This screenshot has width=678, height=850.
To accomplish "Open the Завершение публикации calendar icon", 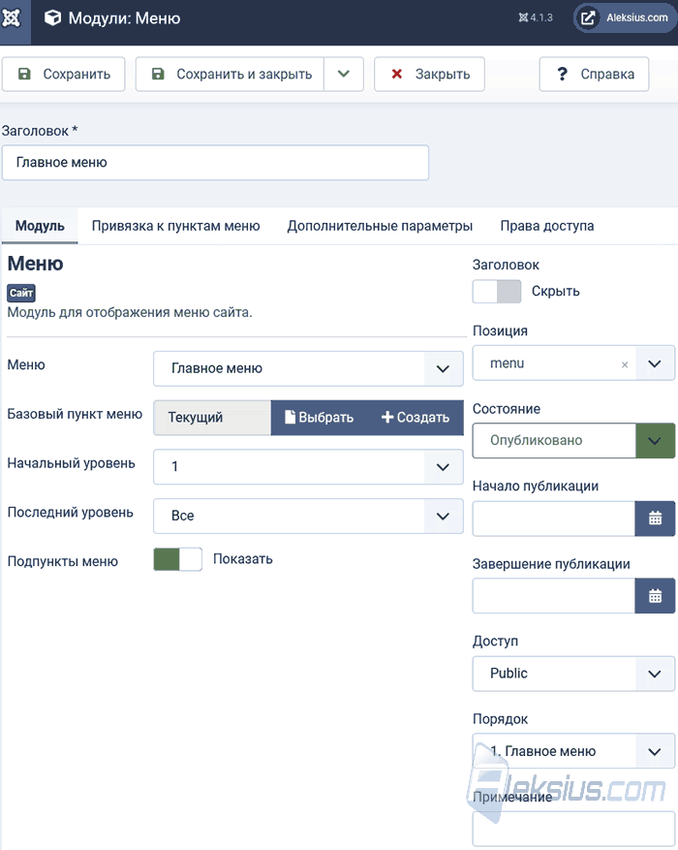I will 655,596.
